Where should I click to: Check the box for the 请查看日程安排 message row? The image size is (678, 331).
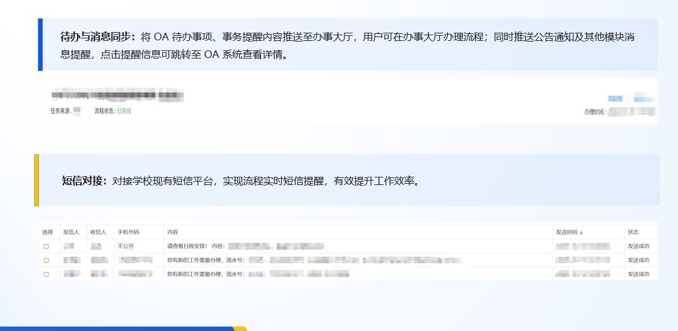(x=46, y=246)
